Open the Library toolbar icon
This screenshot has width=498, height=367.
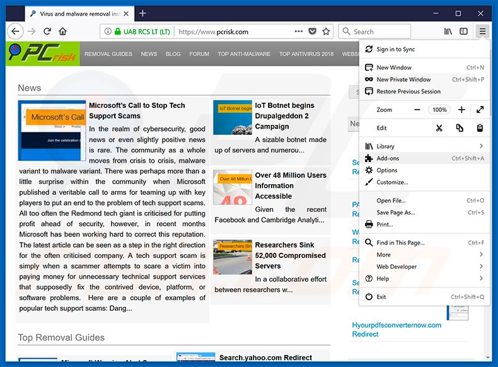pos(448,31)
